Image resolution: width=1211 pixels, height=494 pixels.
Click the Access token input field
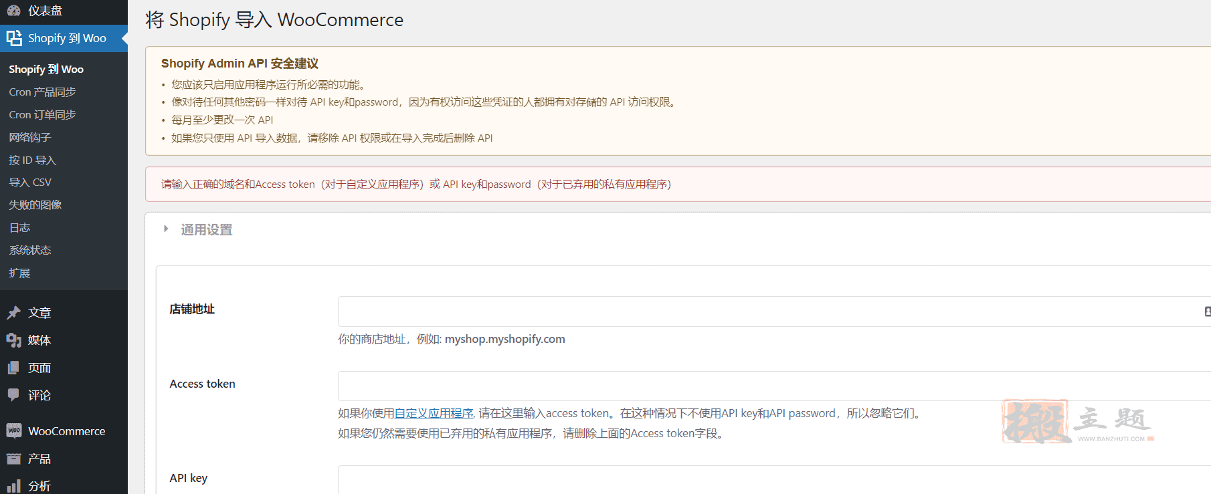(774, 386)
